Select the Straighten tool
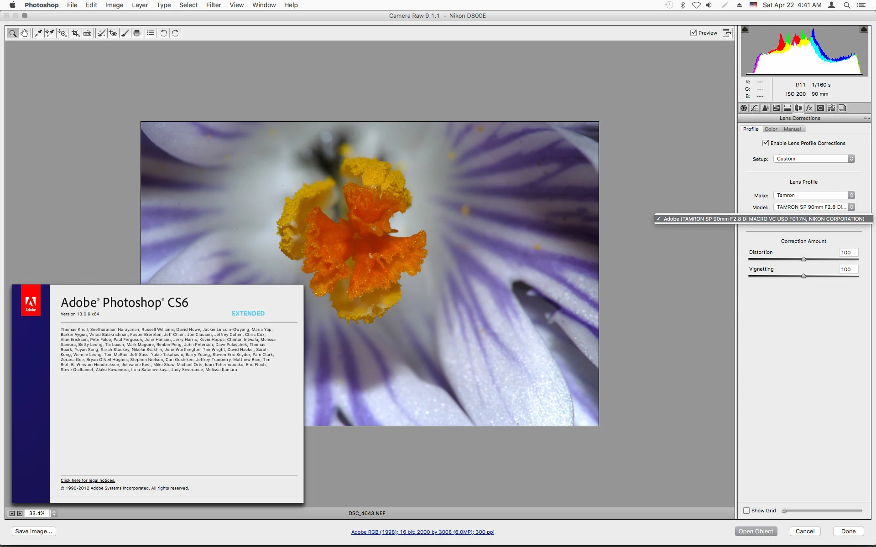 [x=88, y=33]
